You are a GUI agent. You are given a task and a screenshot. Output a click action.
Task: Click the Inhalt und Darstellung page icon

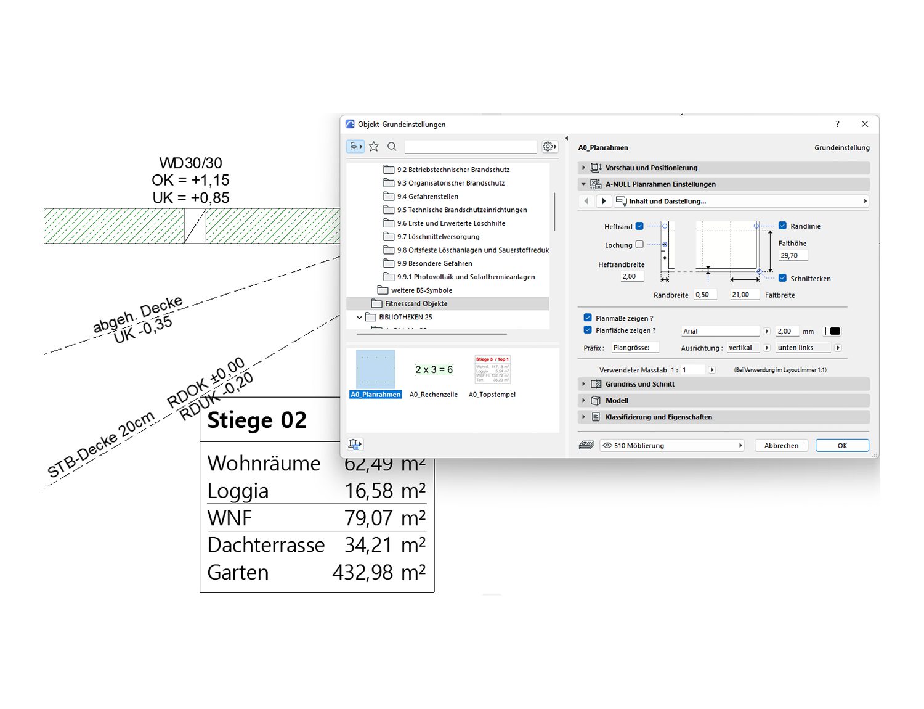(x=621, y=201)
